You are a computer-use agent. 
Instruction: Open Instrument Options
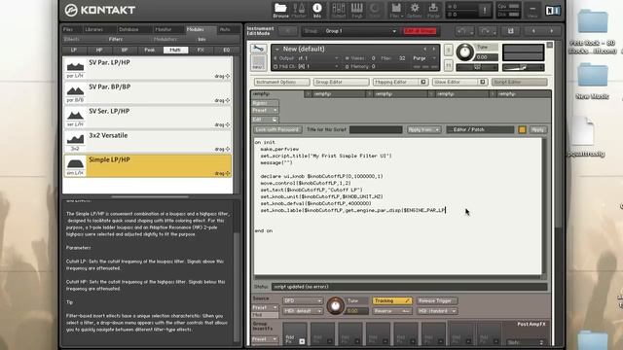(281, 82)
